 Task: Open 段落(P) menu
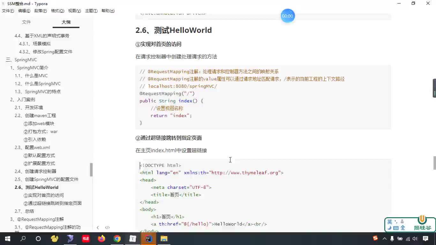[x=41, y=11]
